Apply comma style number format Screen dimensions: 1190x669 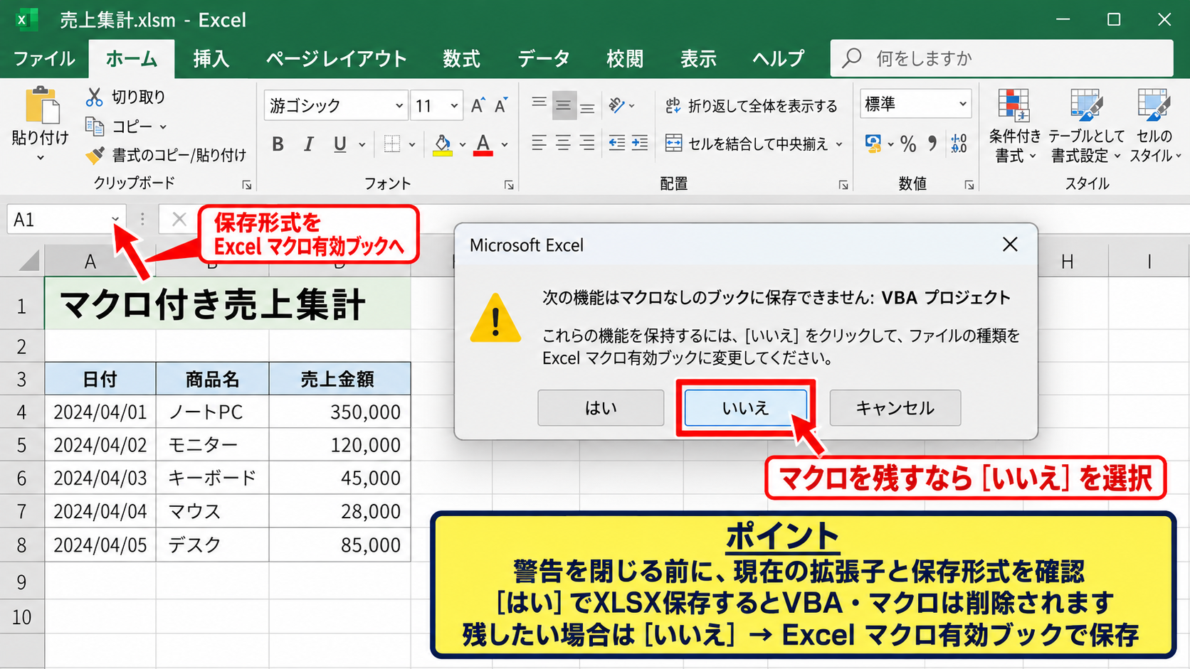(x=932, y=144)
